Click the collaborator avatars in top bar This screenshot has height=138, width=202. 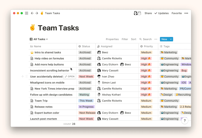coord(137,13)
